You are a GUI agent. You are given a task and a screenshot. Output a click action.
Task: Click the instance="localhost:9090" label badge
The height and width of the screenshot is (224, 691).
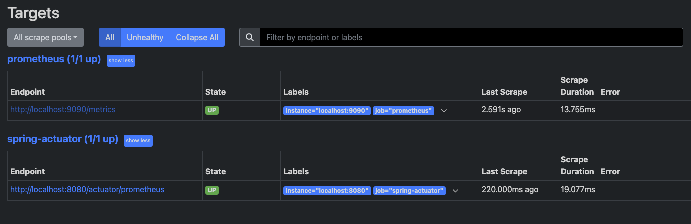click(327, 110)
